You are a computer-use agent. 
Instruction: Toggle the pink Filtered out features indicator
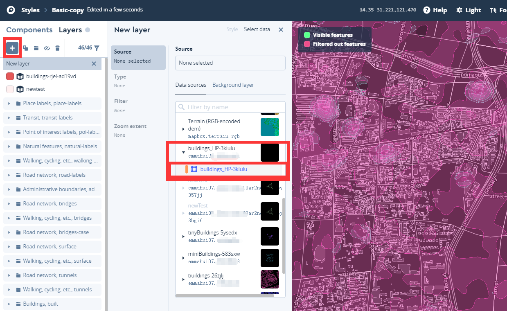307,44
